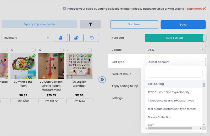
Task: Click the dropdown list horizontal scrollbar
Action: pos(170,128)
